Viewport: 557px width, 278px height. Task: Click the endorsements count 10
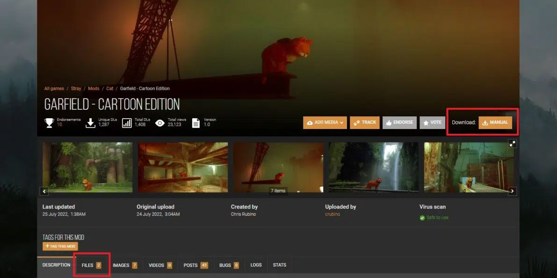(x=59, y=125)
